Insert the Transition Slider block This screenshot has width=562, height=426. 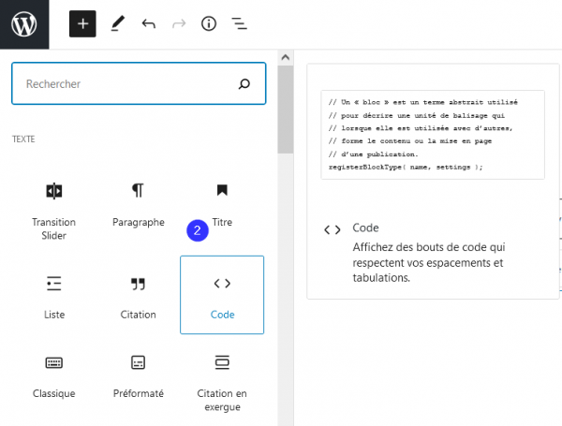click(x=54, y=211)
